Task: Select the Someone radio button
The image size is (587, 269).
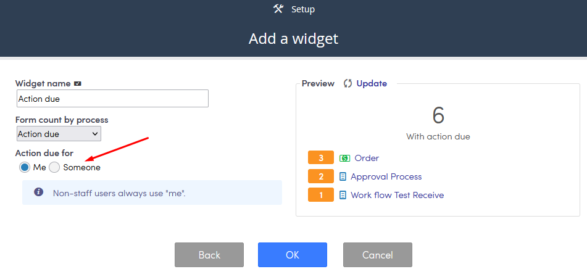Action: tap(54, 167)
